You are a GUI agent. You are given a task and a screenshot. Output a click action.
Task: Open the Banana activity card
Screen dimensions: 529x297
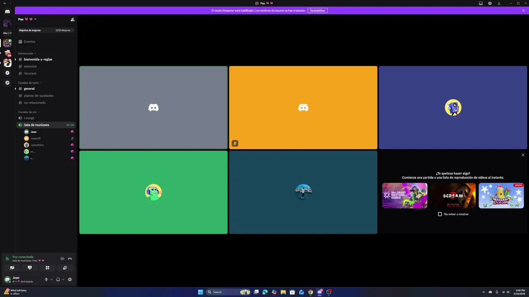[501, 196]
